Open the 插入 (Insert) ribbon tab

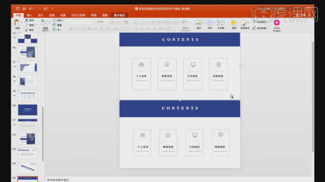click(29, 15)
